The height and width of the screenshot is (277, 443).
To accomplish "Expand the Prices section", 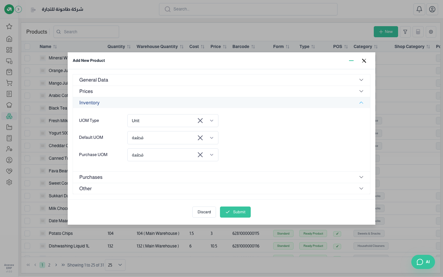I will [x=221, y=91].
